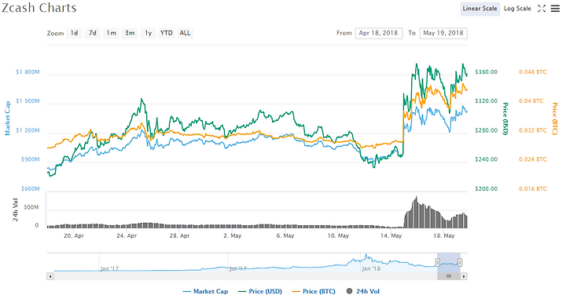The image size is (566, 299).
Task: Click navigator scrollbar right arrow
Action: click(464, 276)
